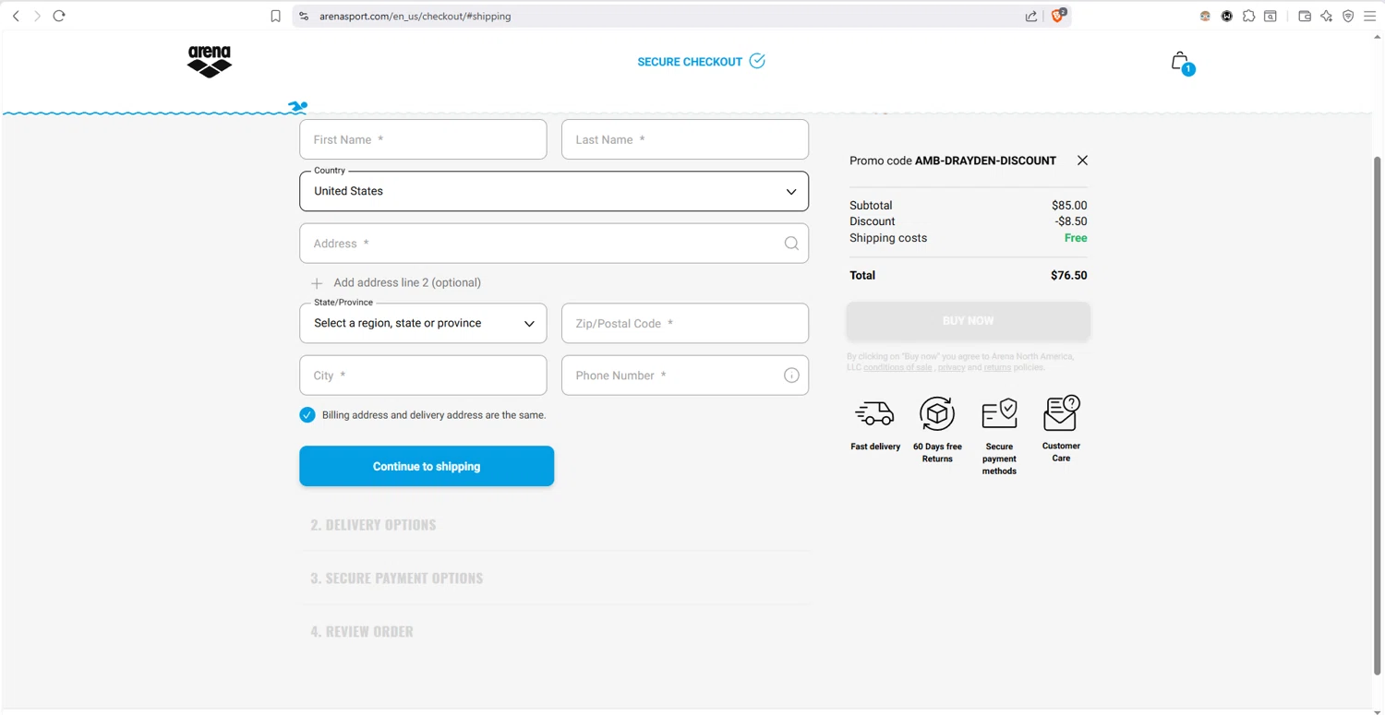Click the Zip/Postal Code field

[x=685, y=323]
